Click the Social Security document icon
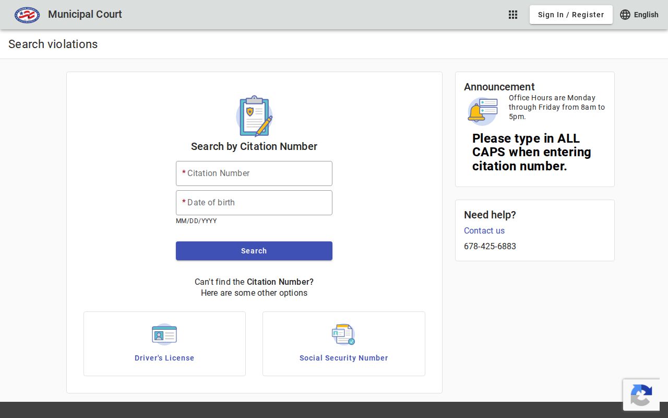The width and height of the screenshot is (668, 418). click(343, 334)
